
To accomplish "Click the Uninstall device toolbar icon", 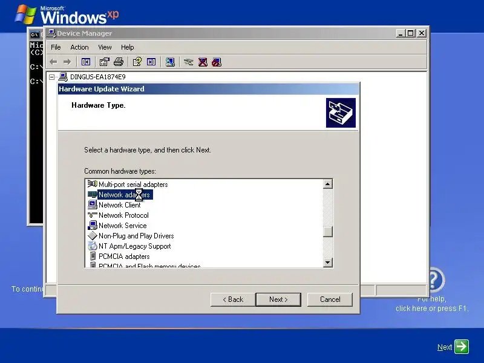I will (x=203, y=62).
